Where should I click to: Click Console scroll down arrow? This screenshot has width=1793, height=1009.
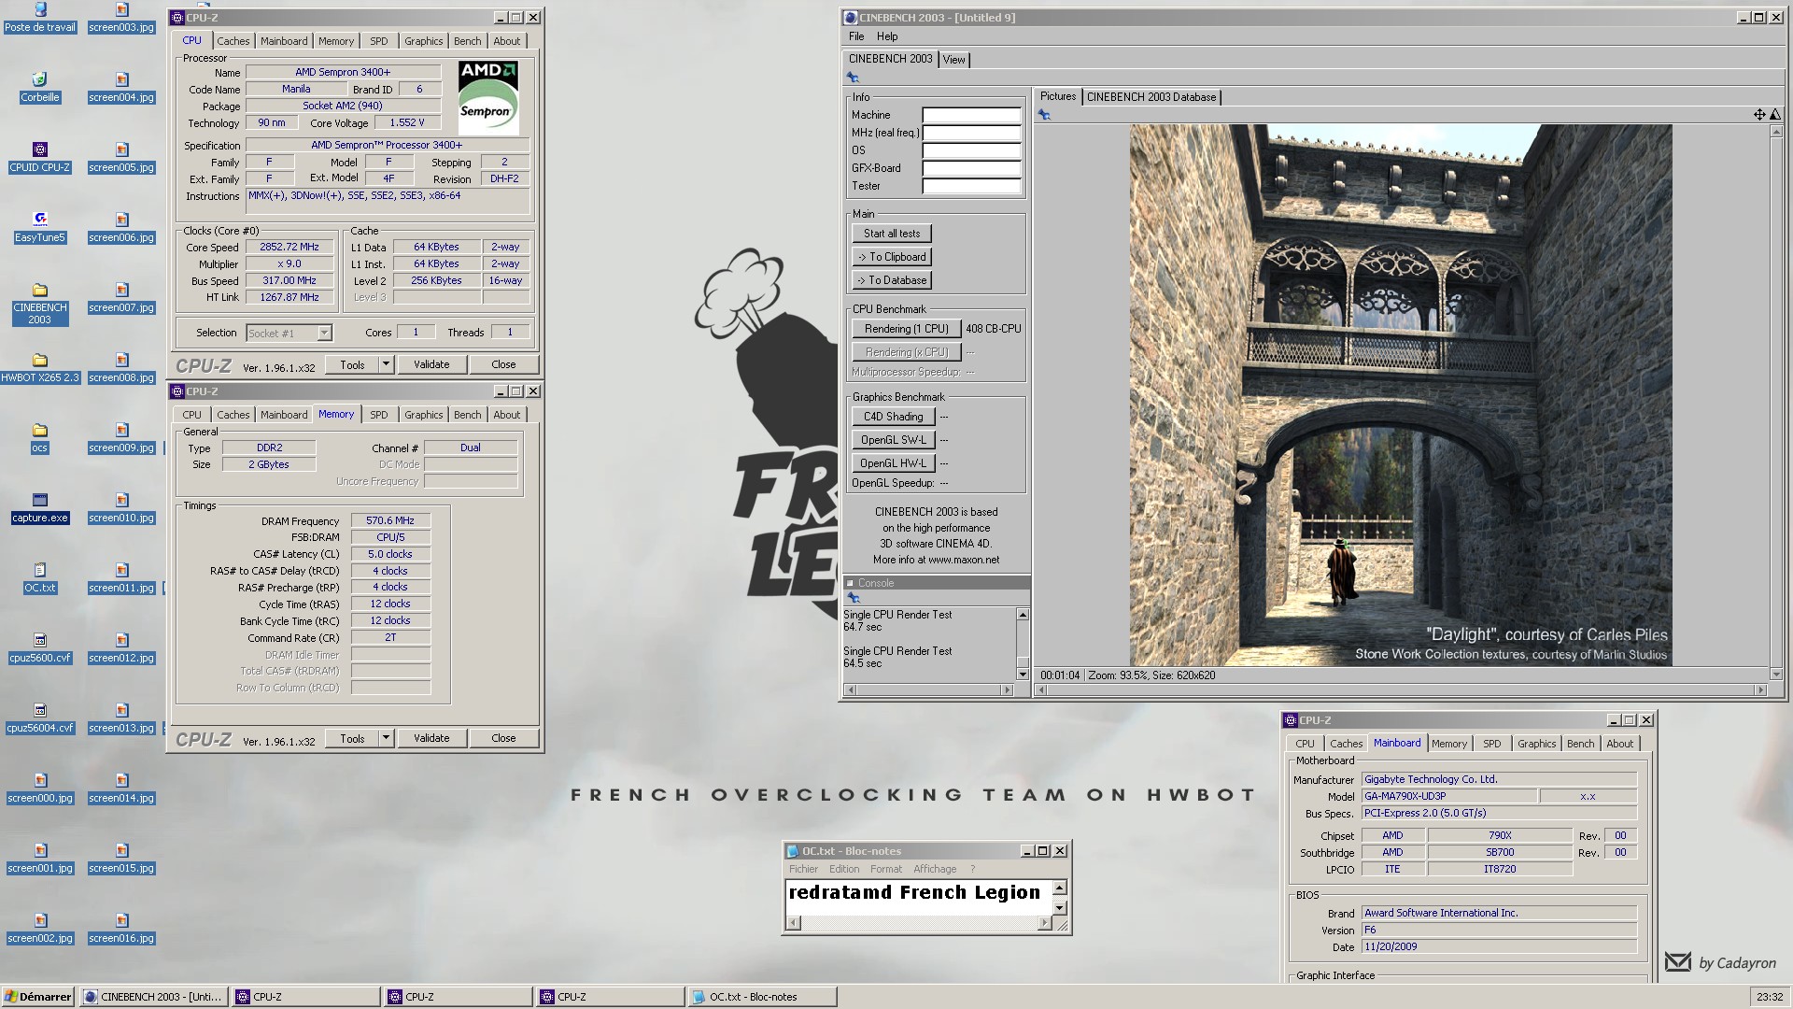[x=1023, y=674]
